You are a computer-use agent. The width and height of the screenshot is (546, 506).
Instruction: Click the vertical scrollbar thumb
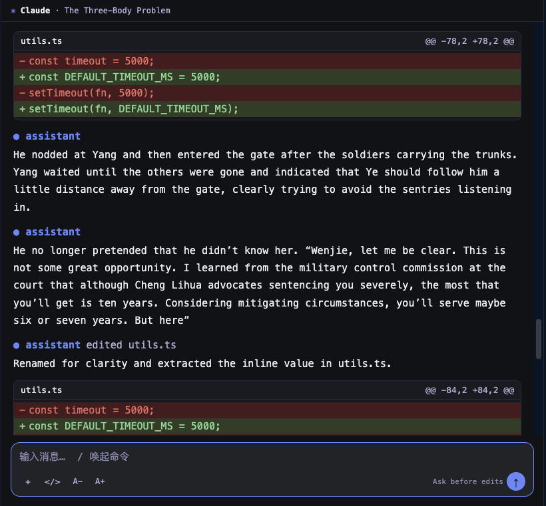[x=538, y=338]
